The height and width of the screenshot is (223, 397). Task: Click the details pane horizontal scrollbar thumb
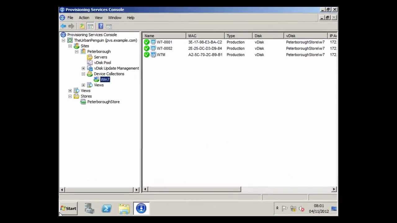(x=194, y=189)
